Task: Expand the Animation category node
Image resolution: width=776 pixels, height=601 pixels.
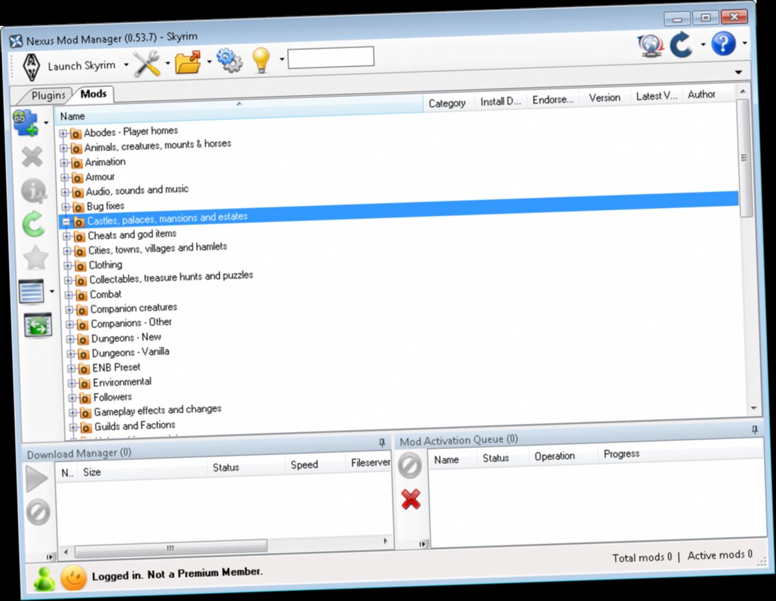Action: [x=64, y=163]
